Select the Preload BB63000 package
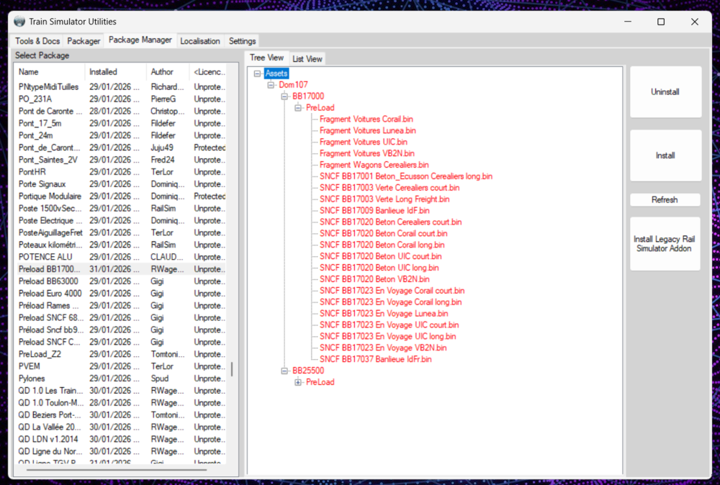 122,281
